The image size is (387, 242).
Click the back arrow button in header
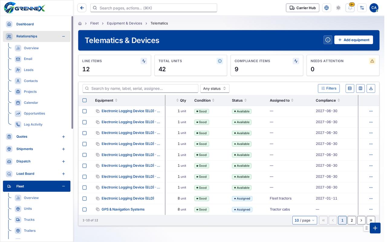tap(82, 8)
